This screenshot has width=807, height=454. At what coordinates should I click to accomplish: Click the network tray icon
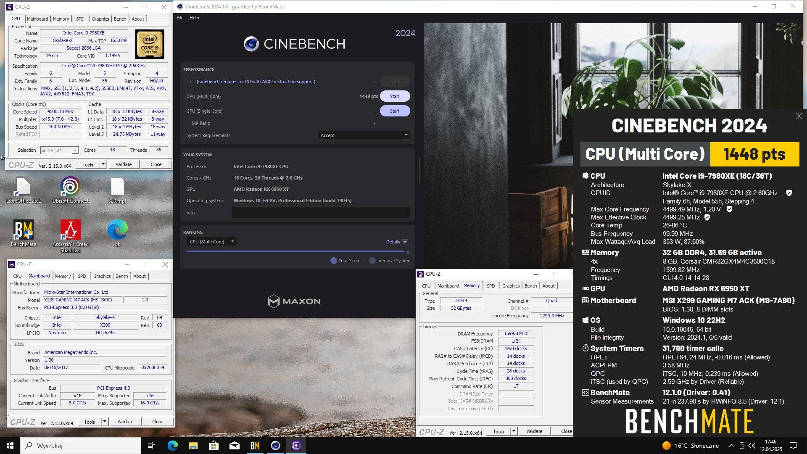click(742, 446)
